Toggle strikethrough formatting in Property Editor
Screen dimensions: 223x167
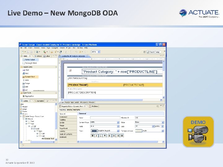tap(105, 136)
